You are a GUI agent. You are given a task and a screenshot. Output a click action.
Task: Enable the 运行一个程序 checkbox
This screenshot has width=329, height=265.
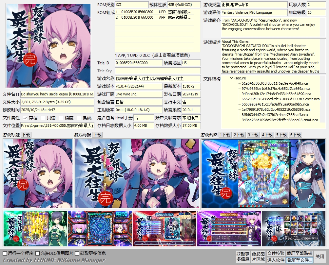click(5, 253)
